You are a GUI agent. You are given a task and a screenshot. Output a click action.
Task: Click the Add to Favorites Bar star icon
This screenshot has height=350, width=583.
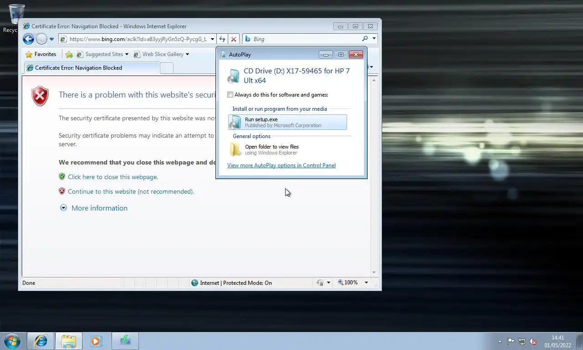(x=69, y=54)
